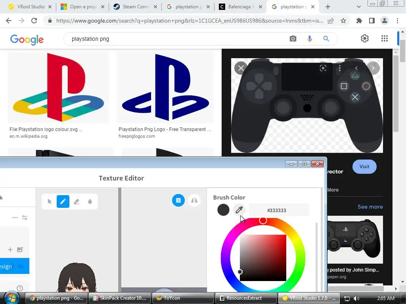Reload the Chrome page
This screenshot has width=406, height=304.
34,21
